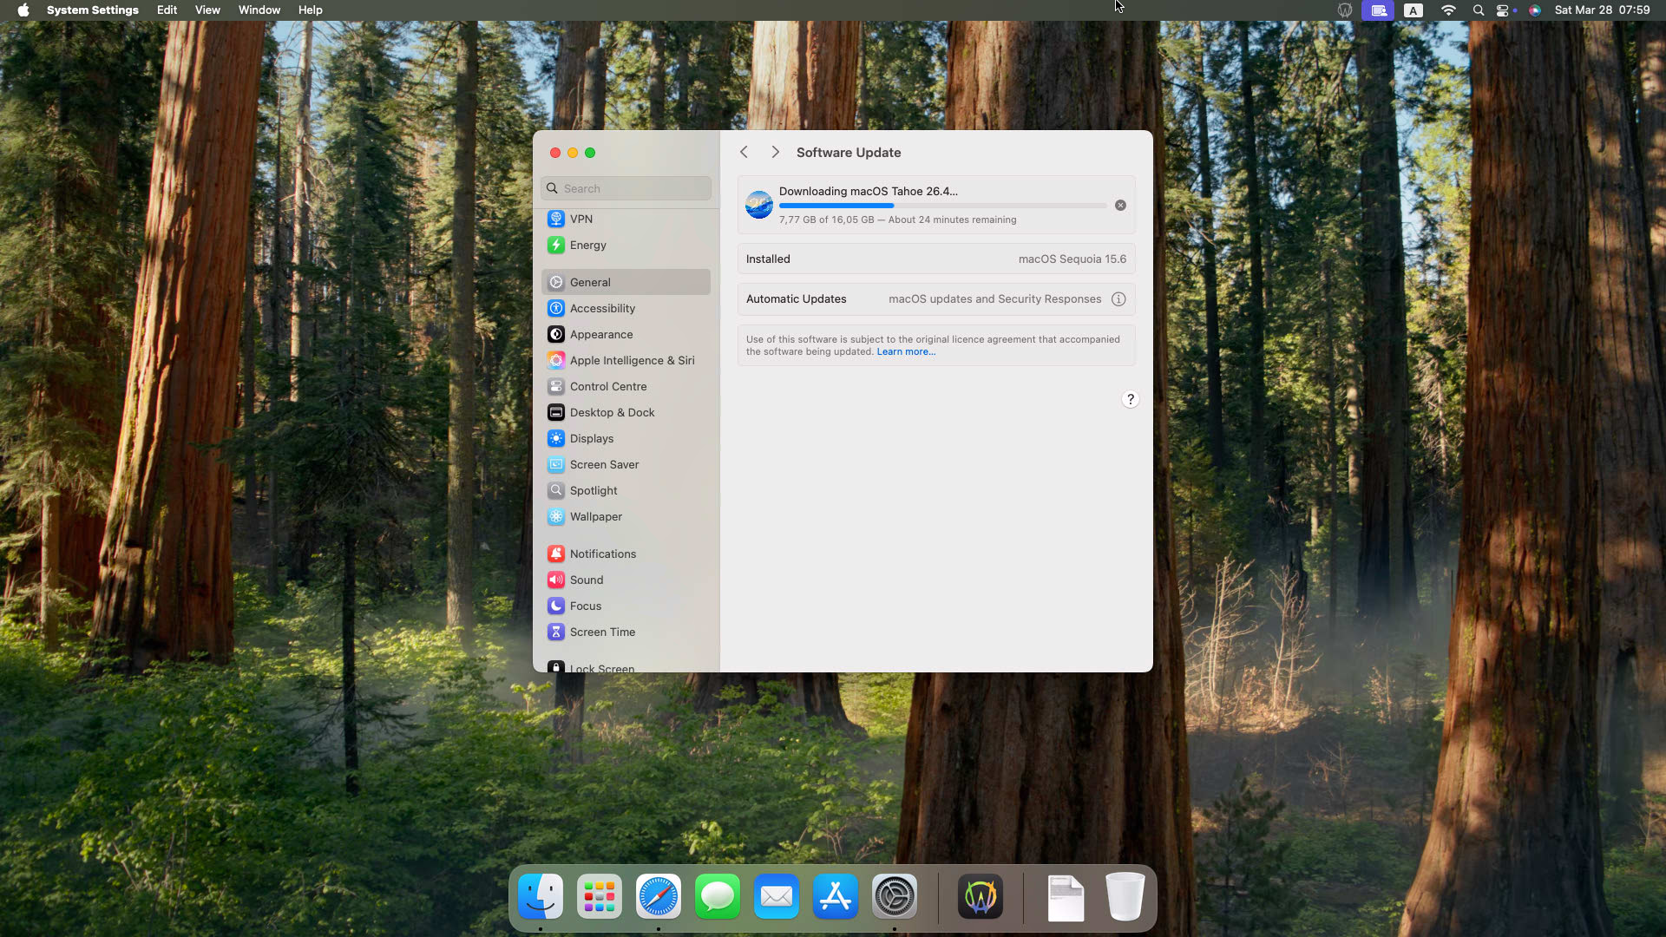The image size is (1666, 937).
Task: Open Spotlight search from the menu bar
Action: [1479, 10]
